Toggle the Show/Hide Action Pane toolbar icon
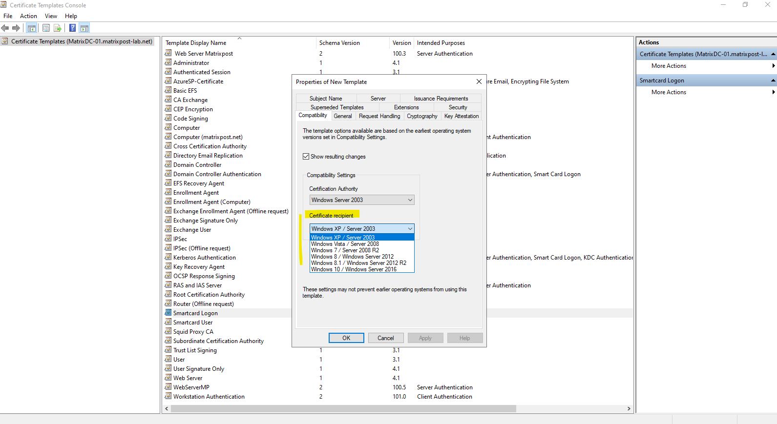The height and width of the screenshot is (424, 777). [x=84, y=28]
